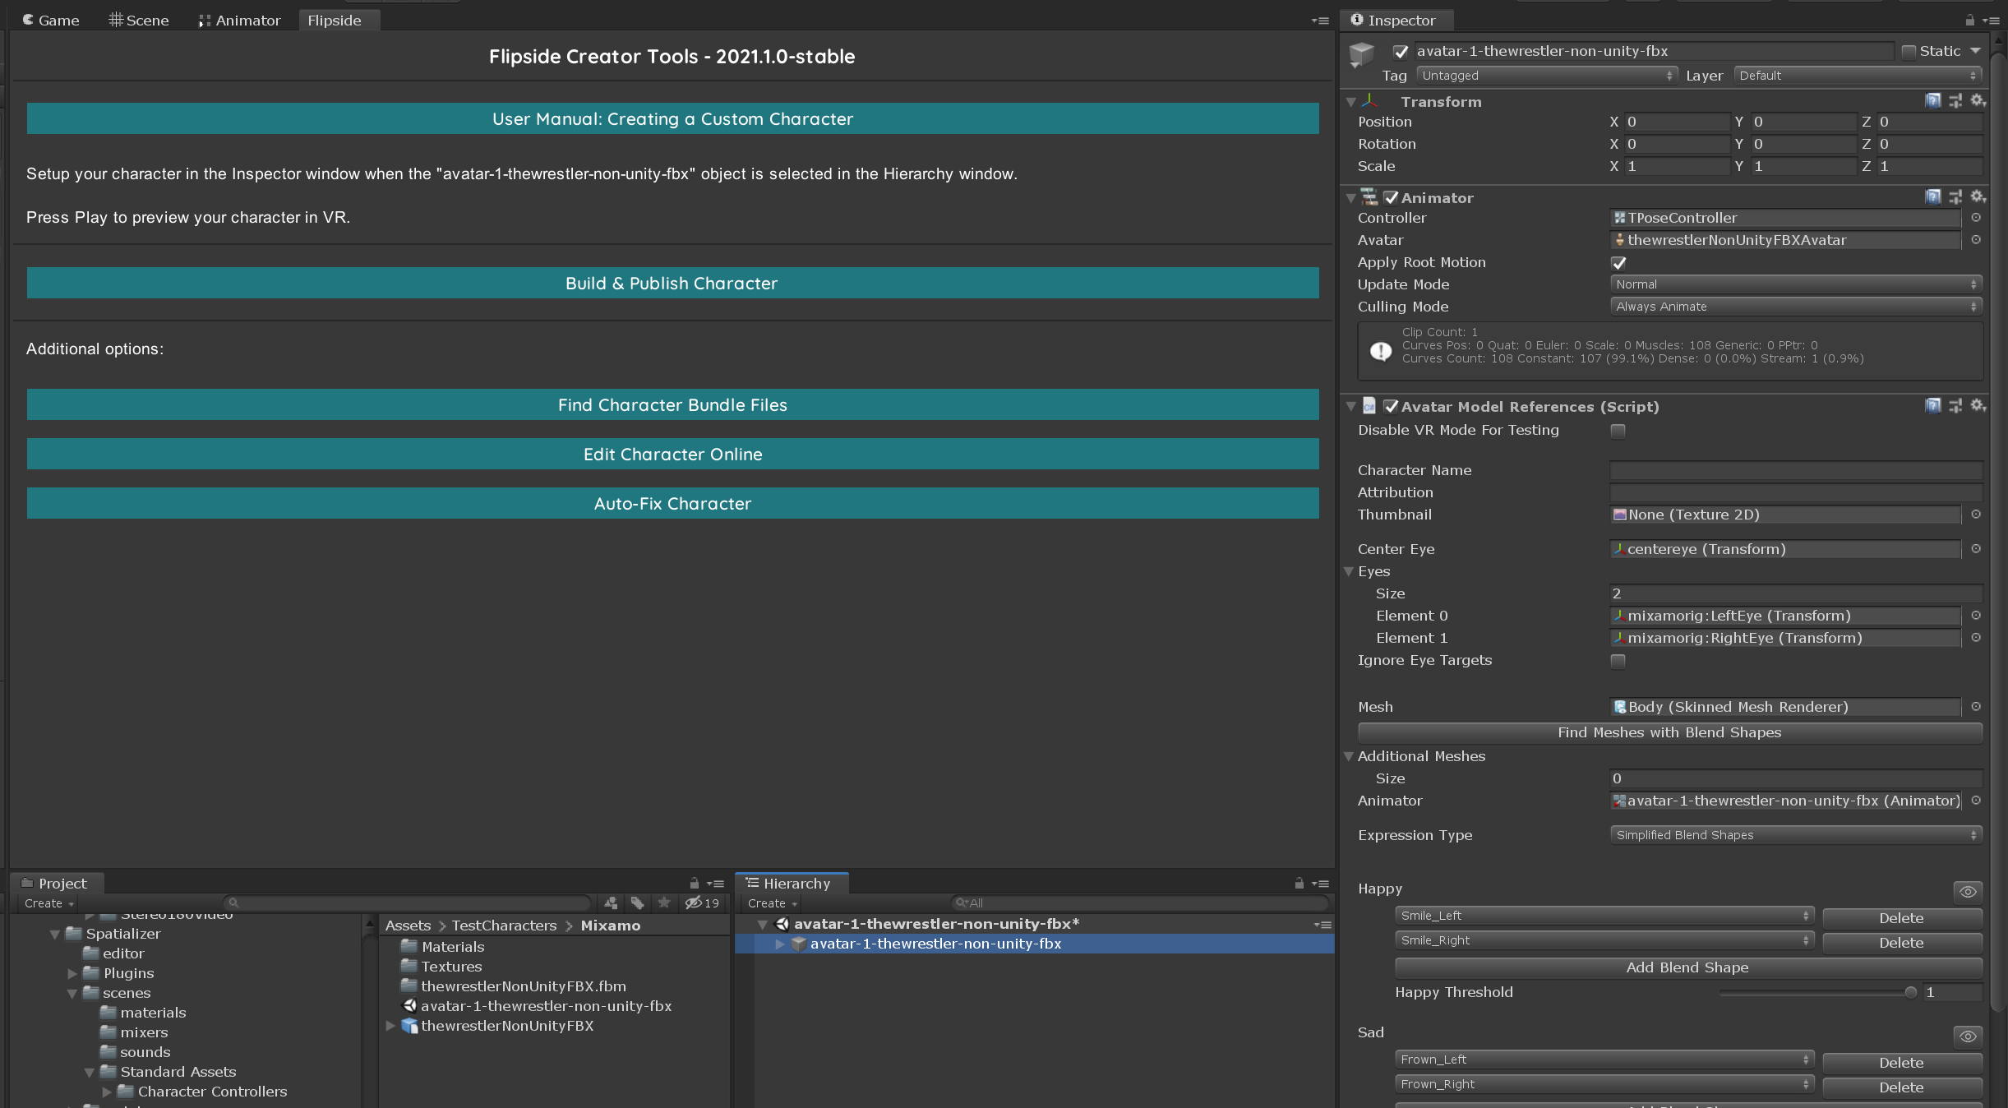Click the Add Blend Shape button

pos(1686,967)
